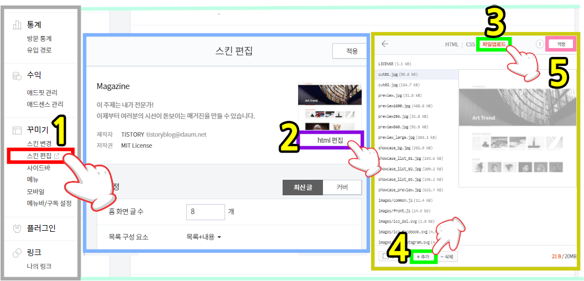Image resolution: width=584 pixels, height=281 pixels.
Task: Click the html 편집 button
Action: tap(330, 140)
